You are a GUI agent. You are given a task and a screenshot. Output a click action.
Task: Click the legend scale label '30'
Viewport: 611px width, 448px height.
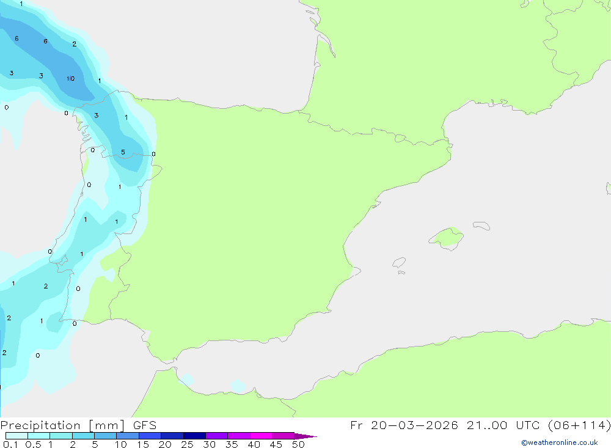tap(209, 444)
